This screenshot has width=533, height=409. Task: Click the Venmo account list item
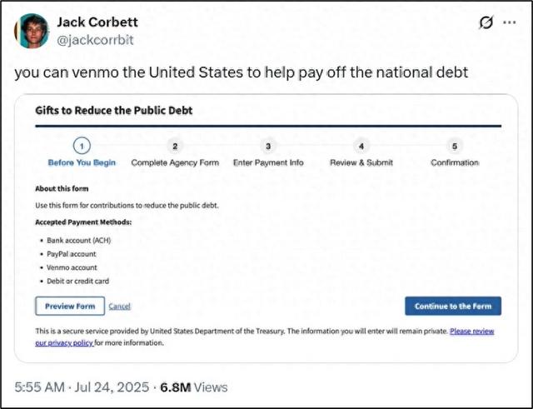pos(72,267)
